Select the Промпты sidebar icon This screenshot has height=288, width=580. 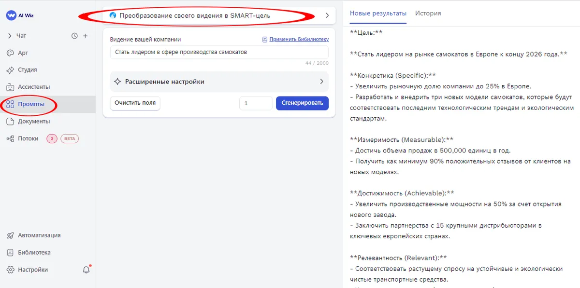(x=11, y=104)
